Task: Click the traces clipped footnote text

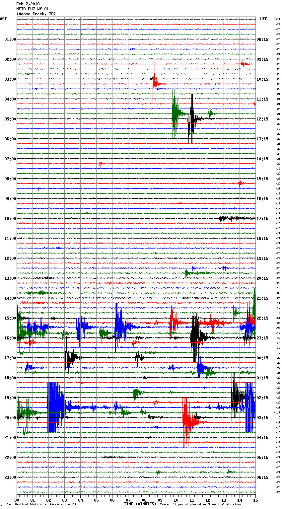Action: coord(200,504)
